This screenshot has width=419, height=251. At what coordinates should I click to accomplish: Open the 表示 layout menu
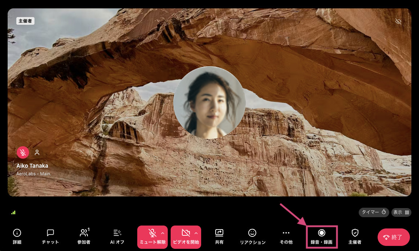click(401, 212)
